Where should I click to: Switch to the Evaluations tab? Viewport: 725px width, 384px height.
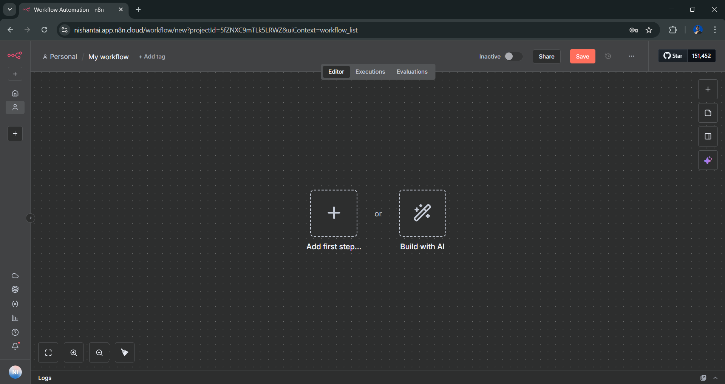pyautogui.click(x=412, y=71)
